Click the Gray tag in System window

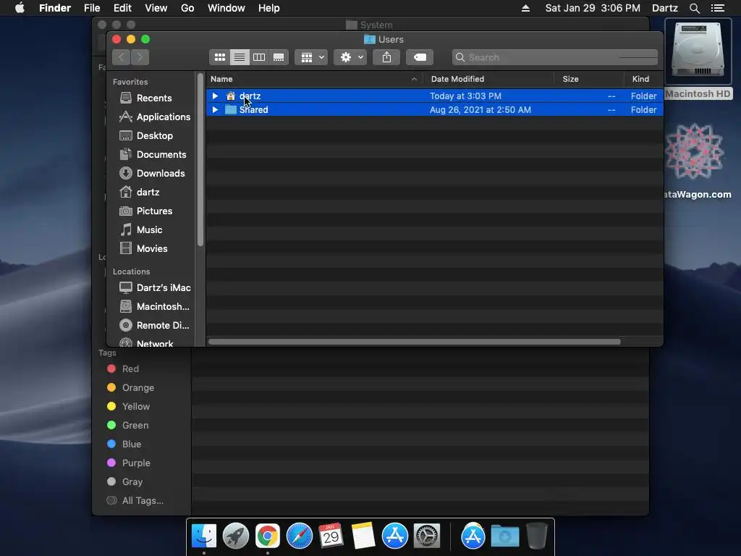point(124,481)
